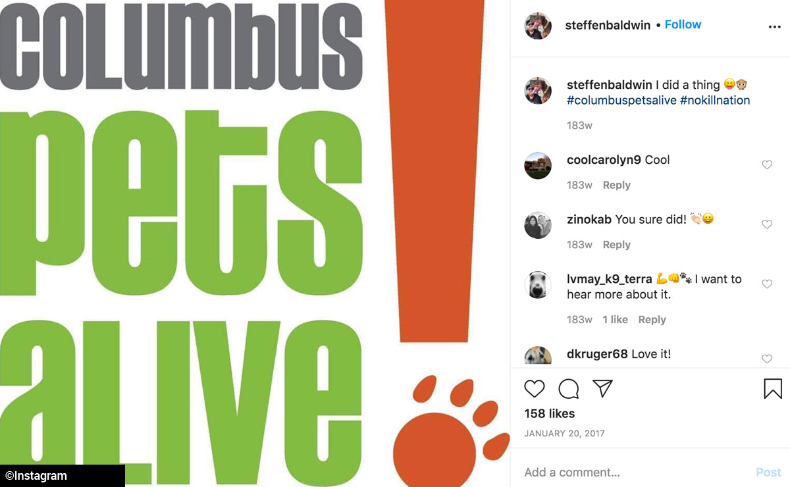Reply to coolcarolyn9's comment

617,185
